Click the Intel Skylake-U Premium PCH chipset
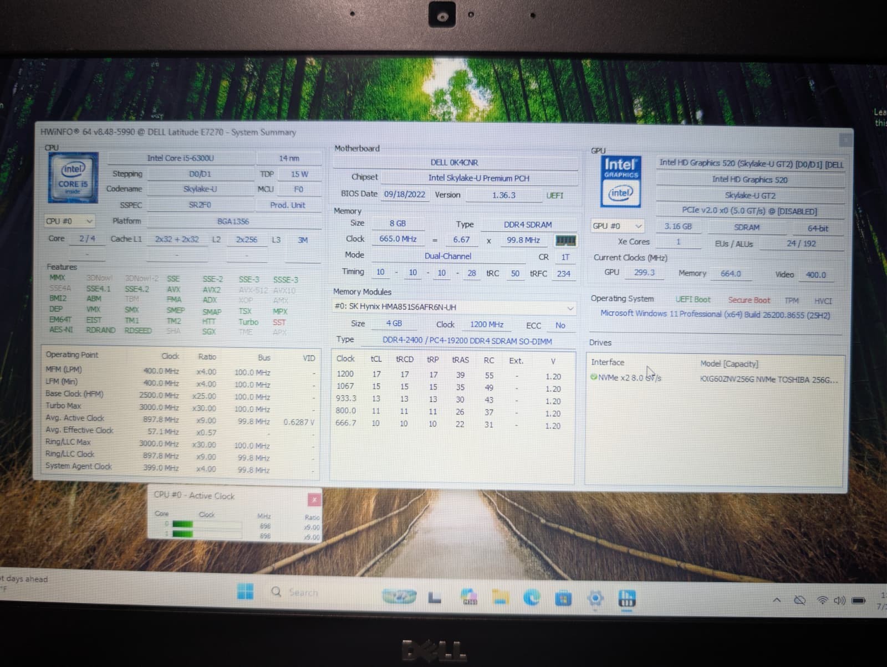Image resolution: width=887 pixels, height=667 pixels. pyautogui.click(x=479, y=178)
